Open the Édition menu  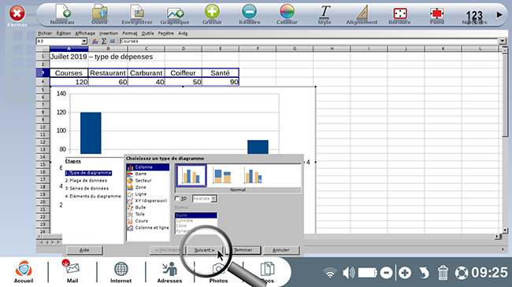tap(63, 33)
